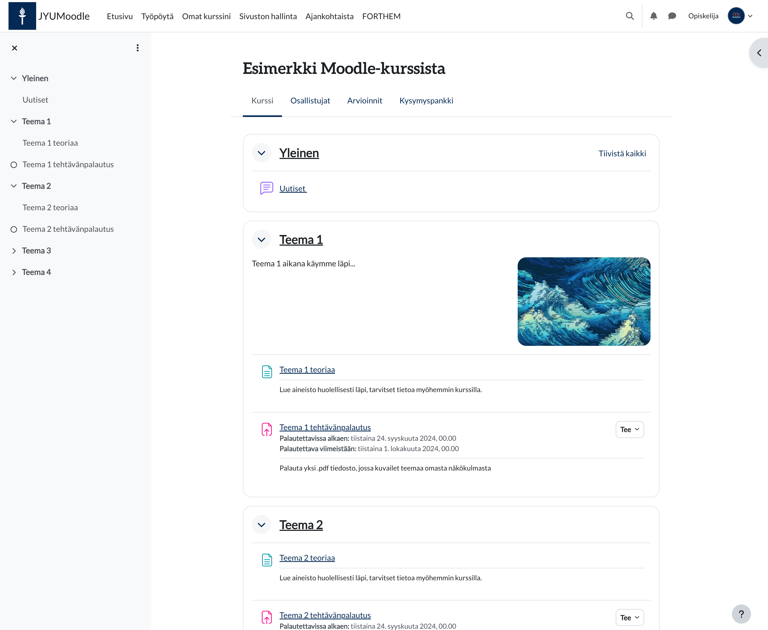Click the help question mark button

pyautogui.click(x=741, y=614)
